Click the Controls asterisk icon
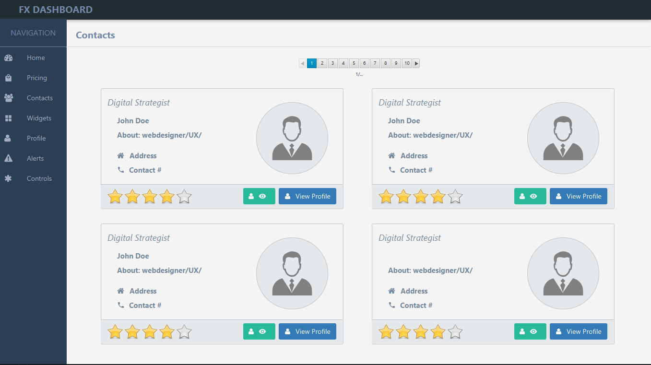 (x=9, y=178)
